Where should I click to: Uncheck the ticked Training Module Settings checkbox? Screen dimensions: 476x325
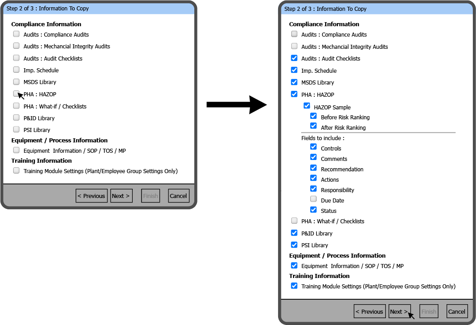click(294, 286)
